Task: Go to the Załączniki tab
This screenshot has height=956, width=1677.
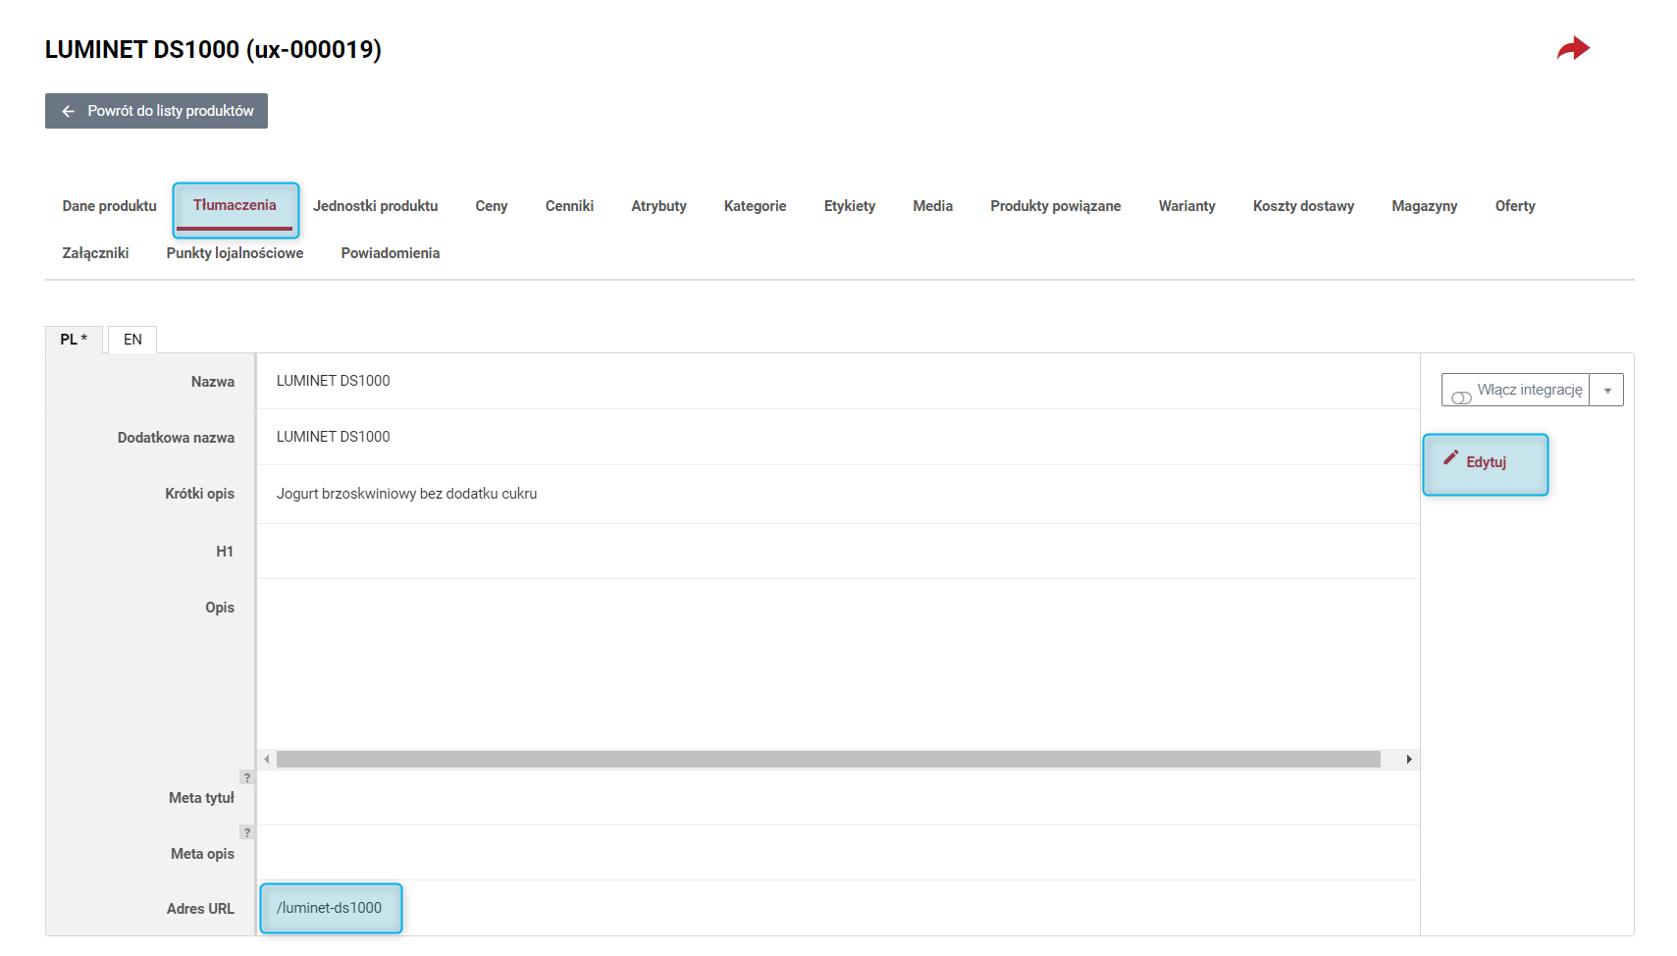Action: click(x=96, y=253)
